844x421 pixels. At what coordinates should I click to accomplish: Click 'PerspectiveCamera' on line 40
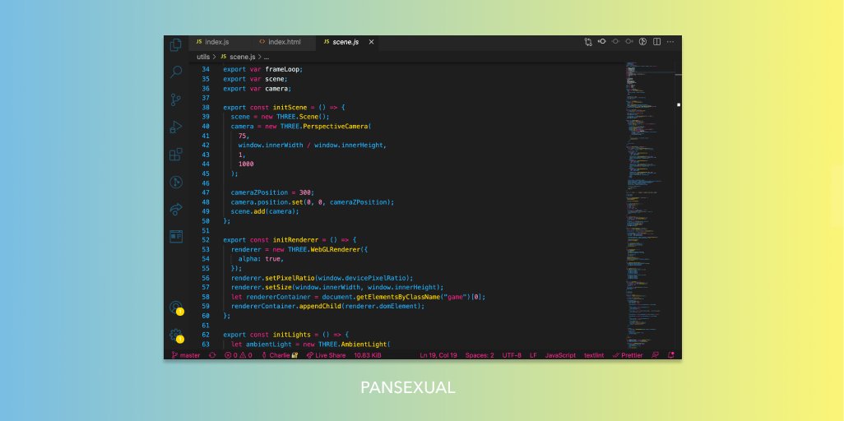pos(336,127)
